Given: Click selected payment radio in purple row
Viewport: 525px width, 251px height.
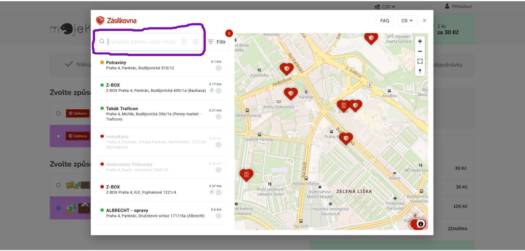Looking at the screenshot, I should point(58,208).
